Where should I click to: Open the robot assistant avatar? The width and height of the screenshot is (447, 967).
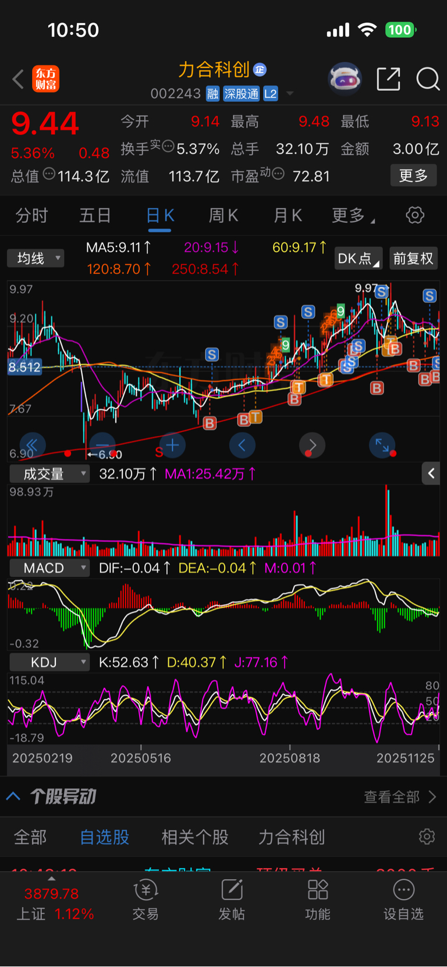click(x=345, y=78)
